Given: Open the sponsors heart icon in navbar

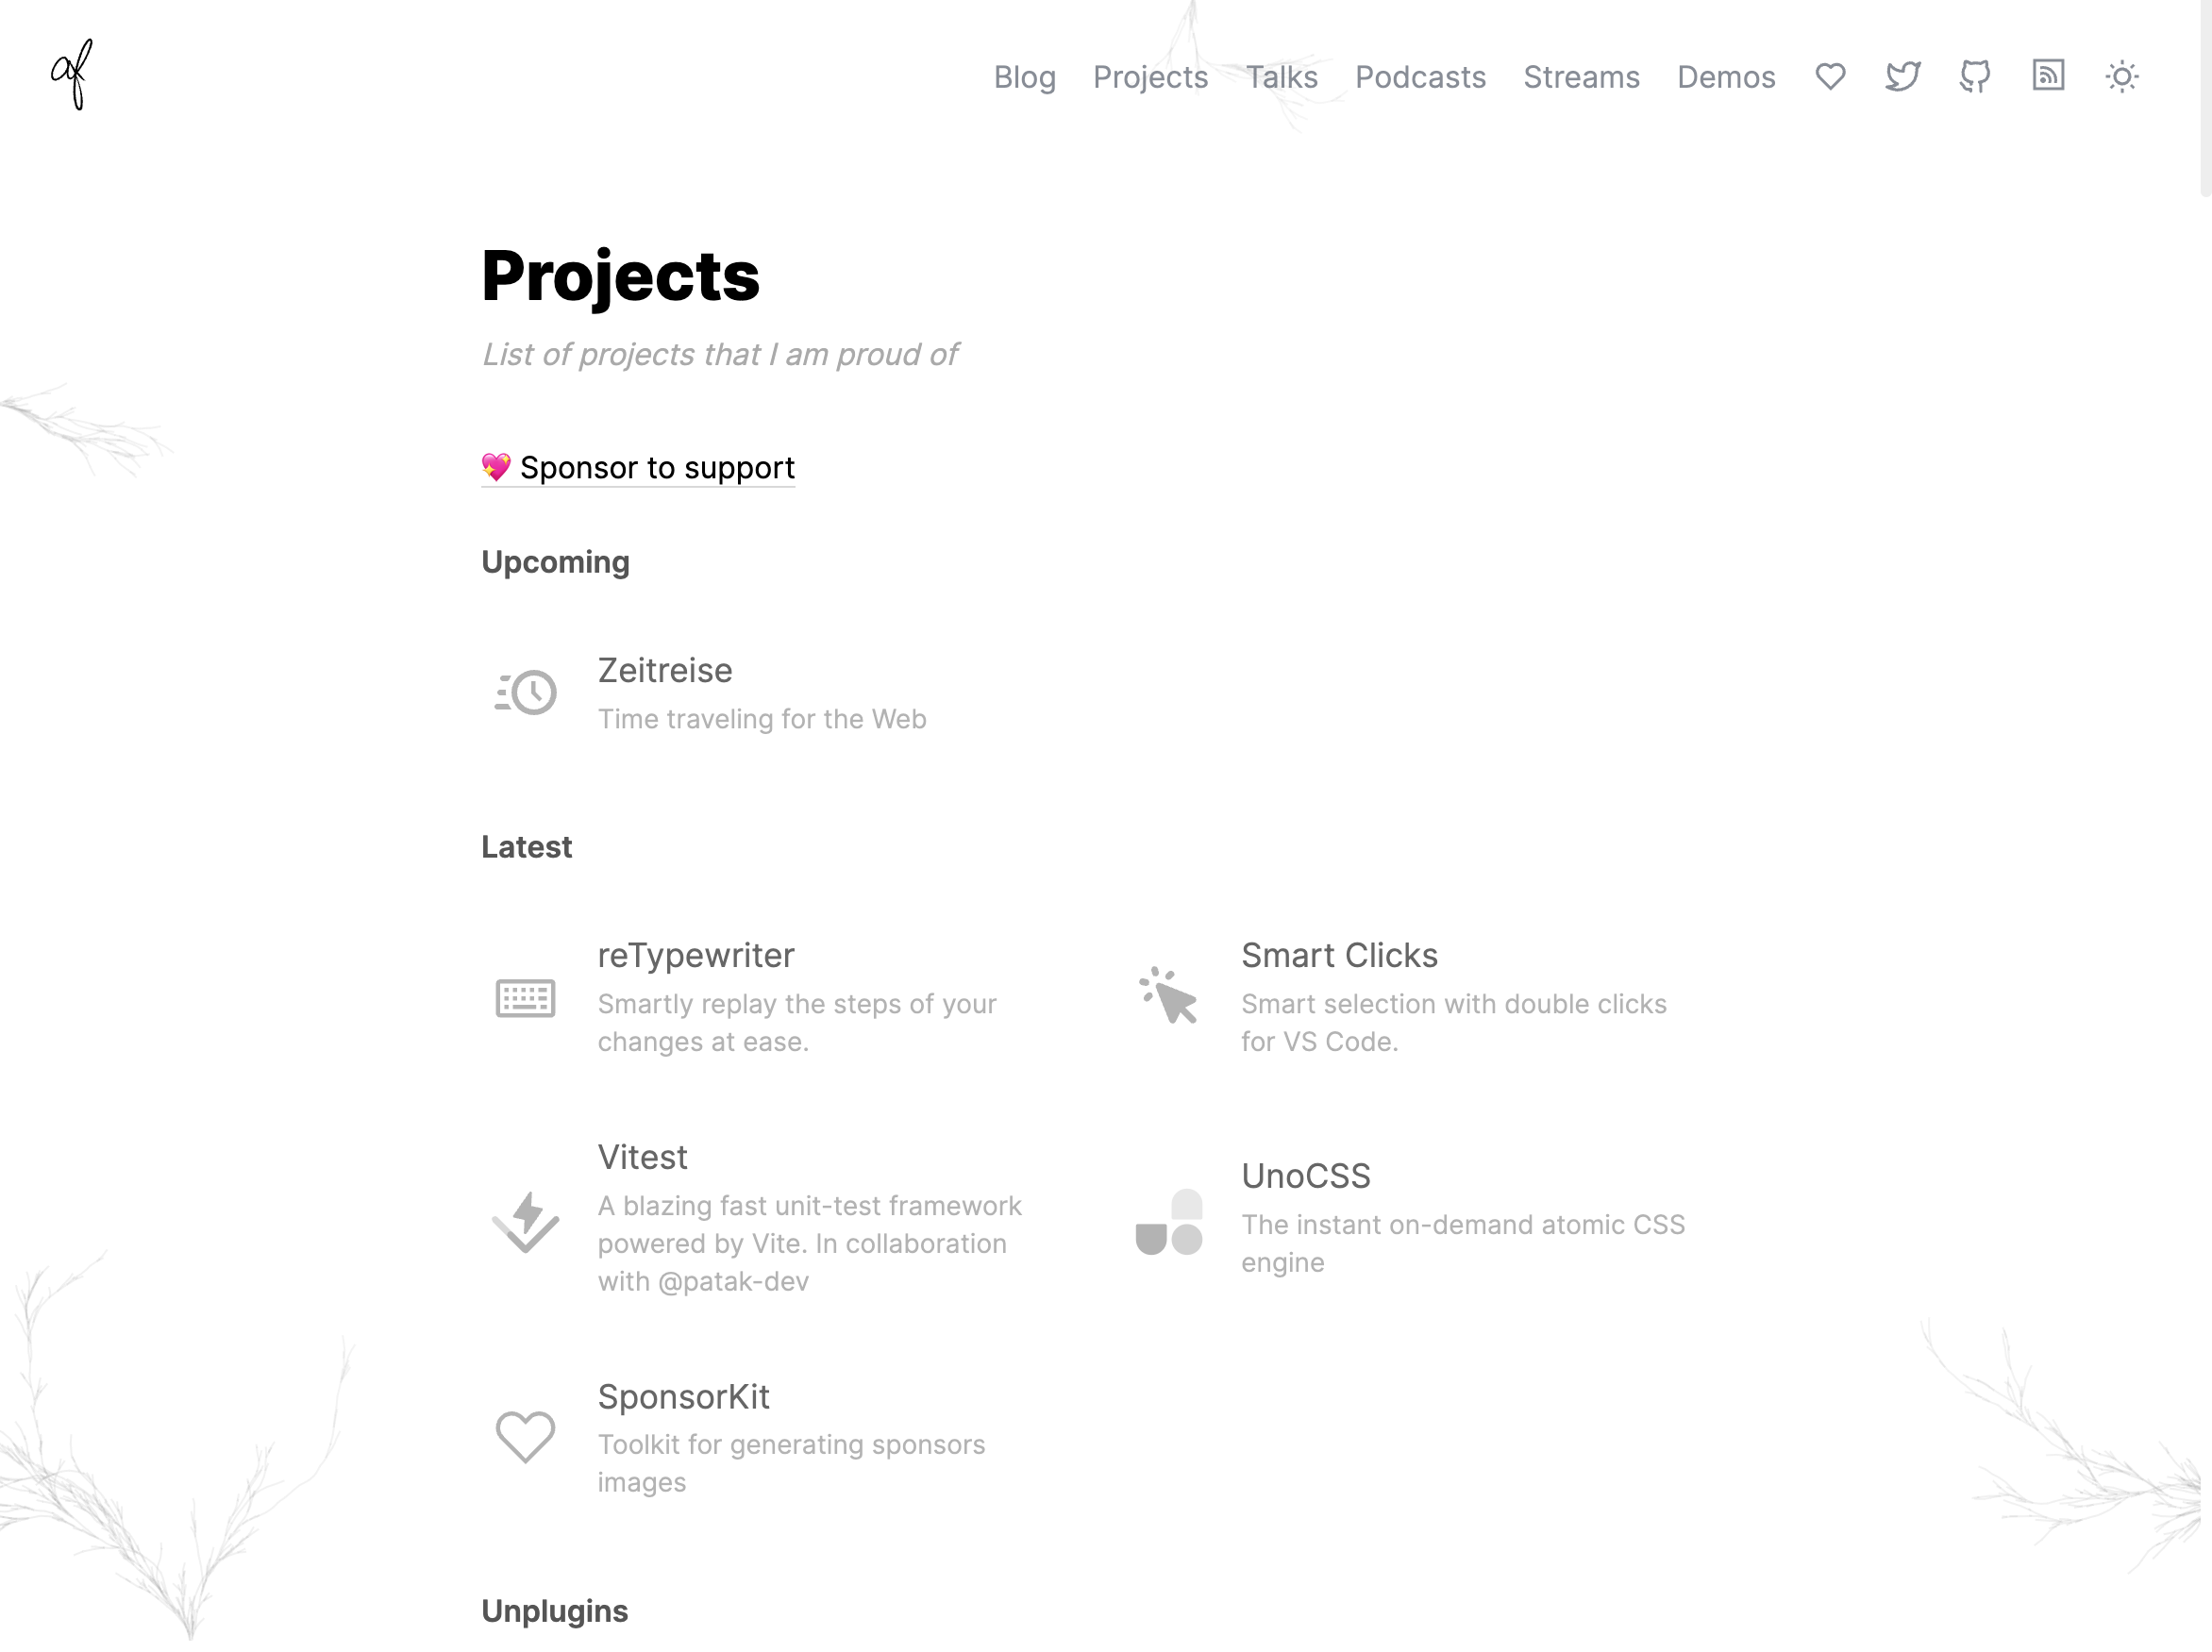Looking at the screenshot, I should [1830, 77].
